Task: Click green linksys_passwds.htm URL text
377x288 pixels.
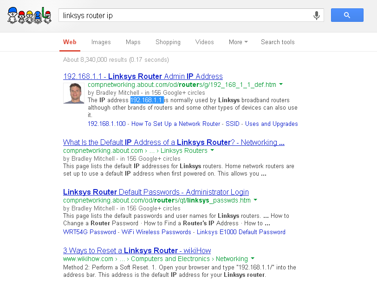Action: (157, 200)
